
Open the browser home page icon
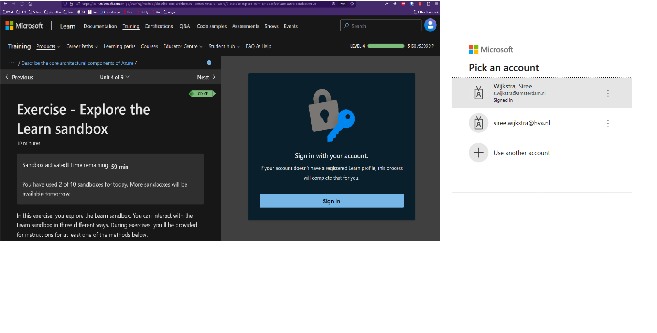point(30,4)
